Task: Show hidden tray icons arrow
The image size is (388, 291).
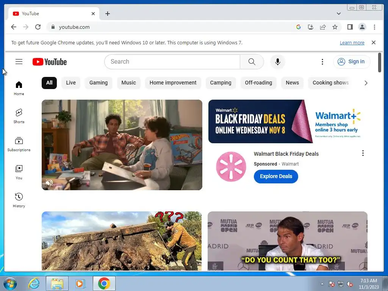Action: 322,284
